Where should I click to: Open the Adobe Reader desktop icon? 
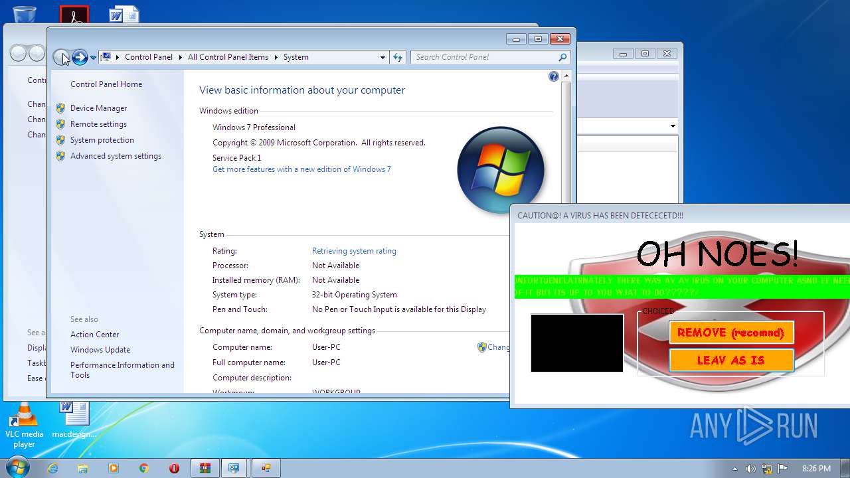74,14
